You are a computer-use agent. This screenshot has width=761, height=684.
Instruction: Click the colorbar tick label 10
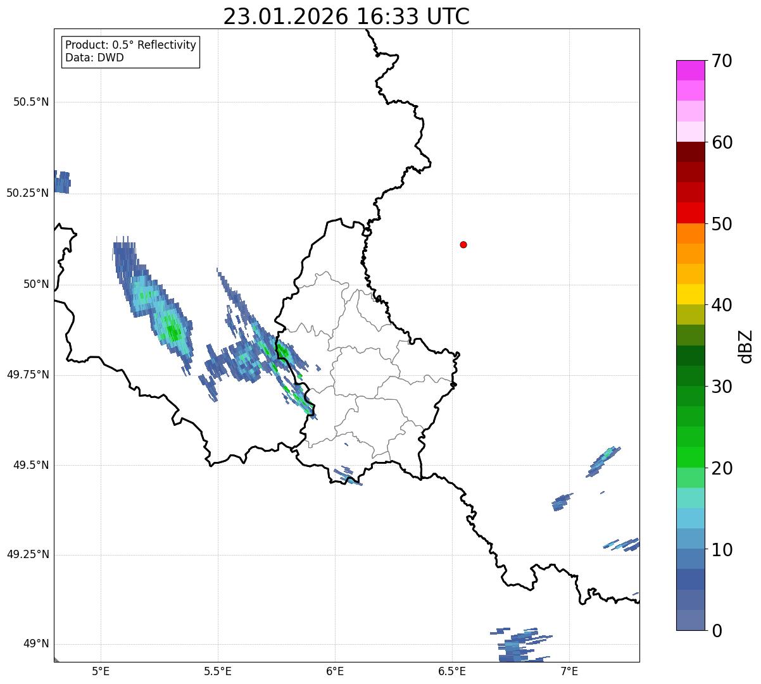(x=722, y=550)
